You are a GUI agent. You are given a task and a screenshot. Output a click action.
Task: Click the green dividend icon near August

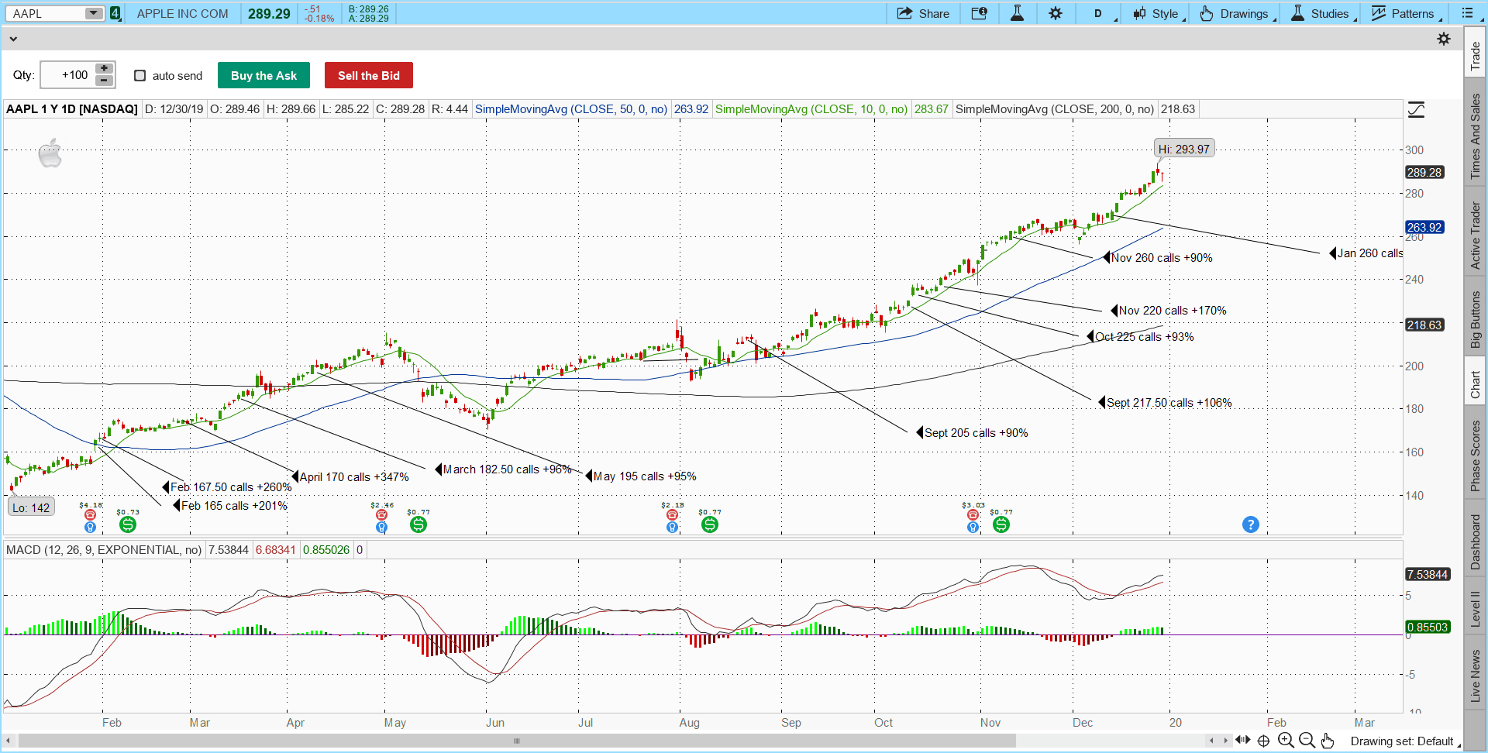[709, 524]
